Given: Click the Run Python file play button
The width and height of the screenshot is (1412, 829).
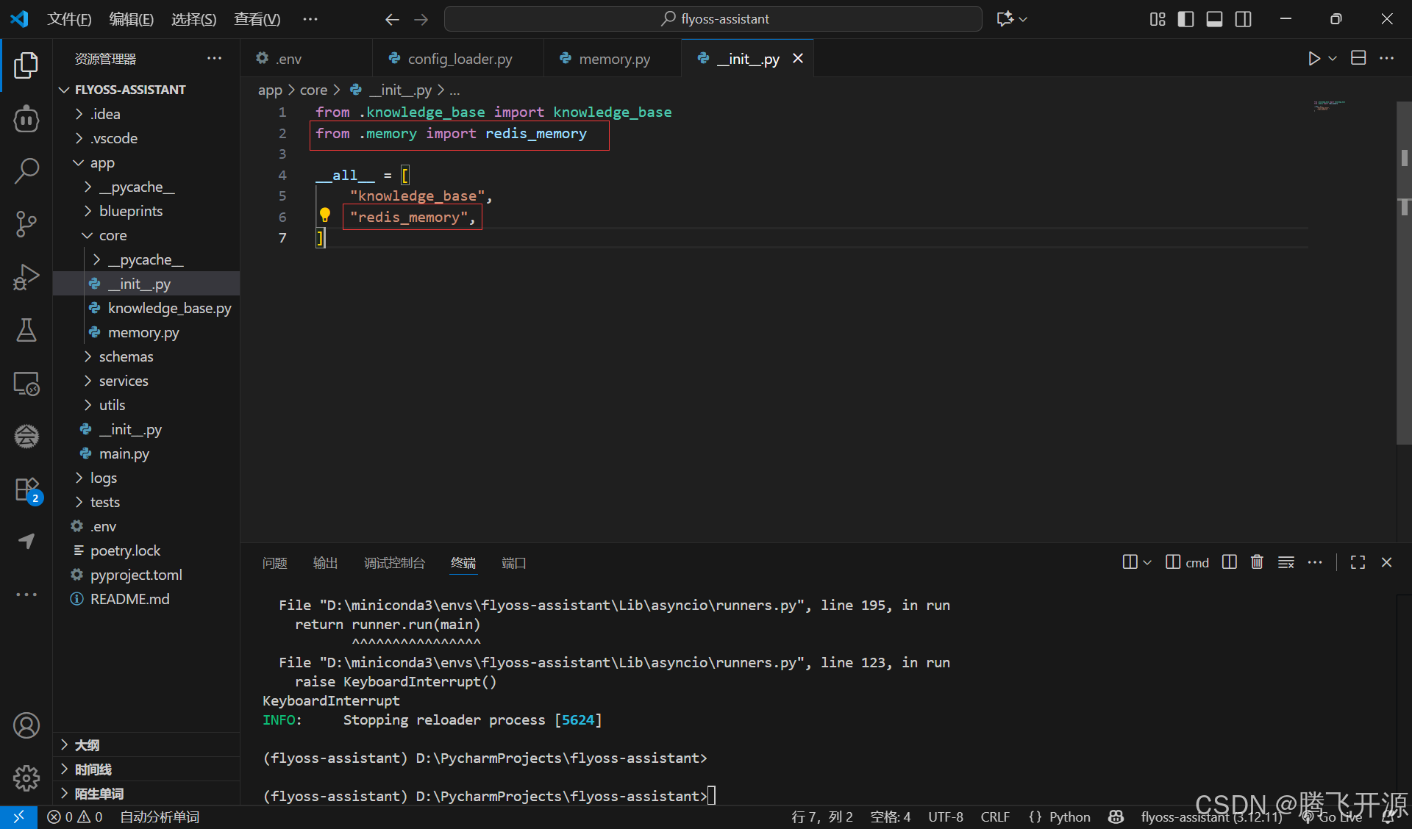Looking at the screenshot, I should (1313, 59).
